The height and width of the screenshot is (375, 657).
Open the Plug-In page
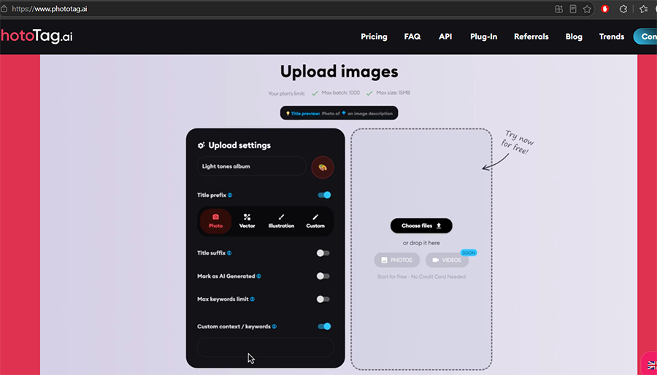(483, 36)
